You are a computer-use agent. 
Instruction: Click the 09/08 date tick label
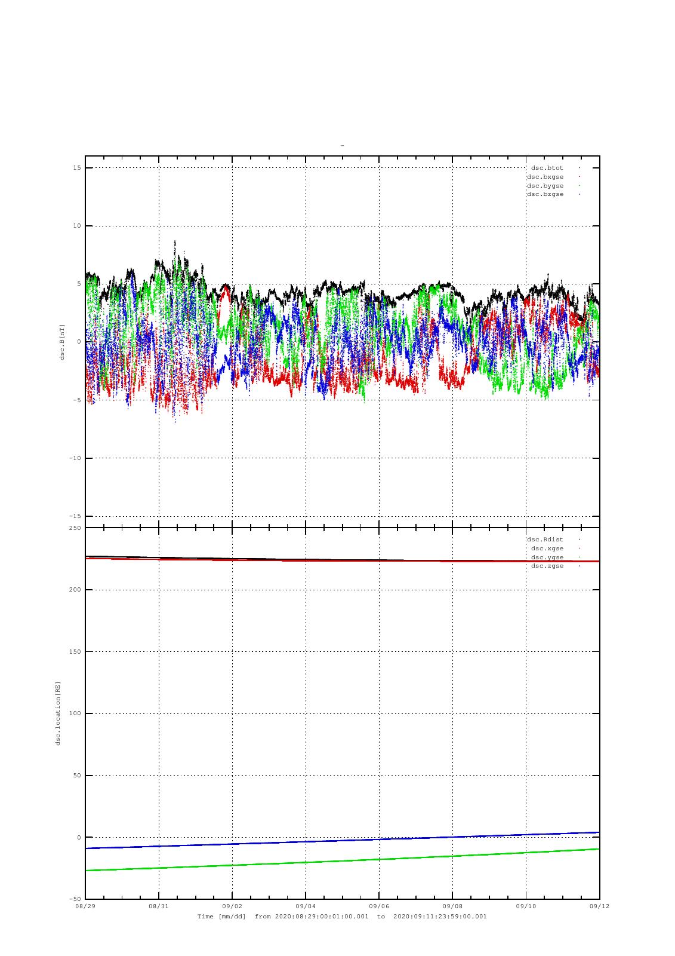452,906
